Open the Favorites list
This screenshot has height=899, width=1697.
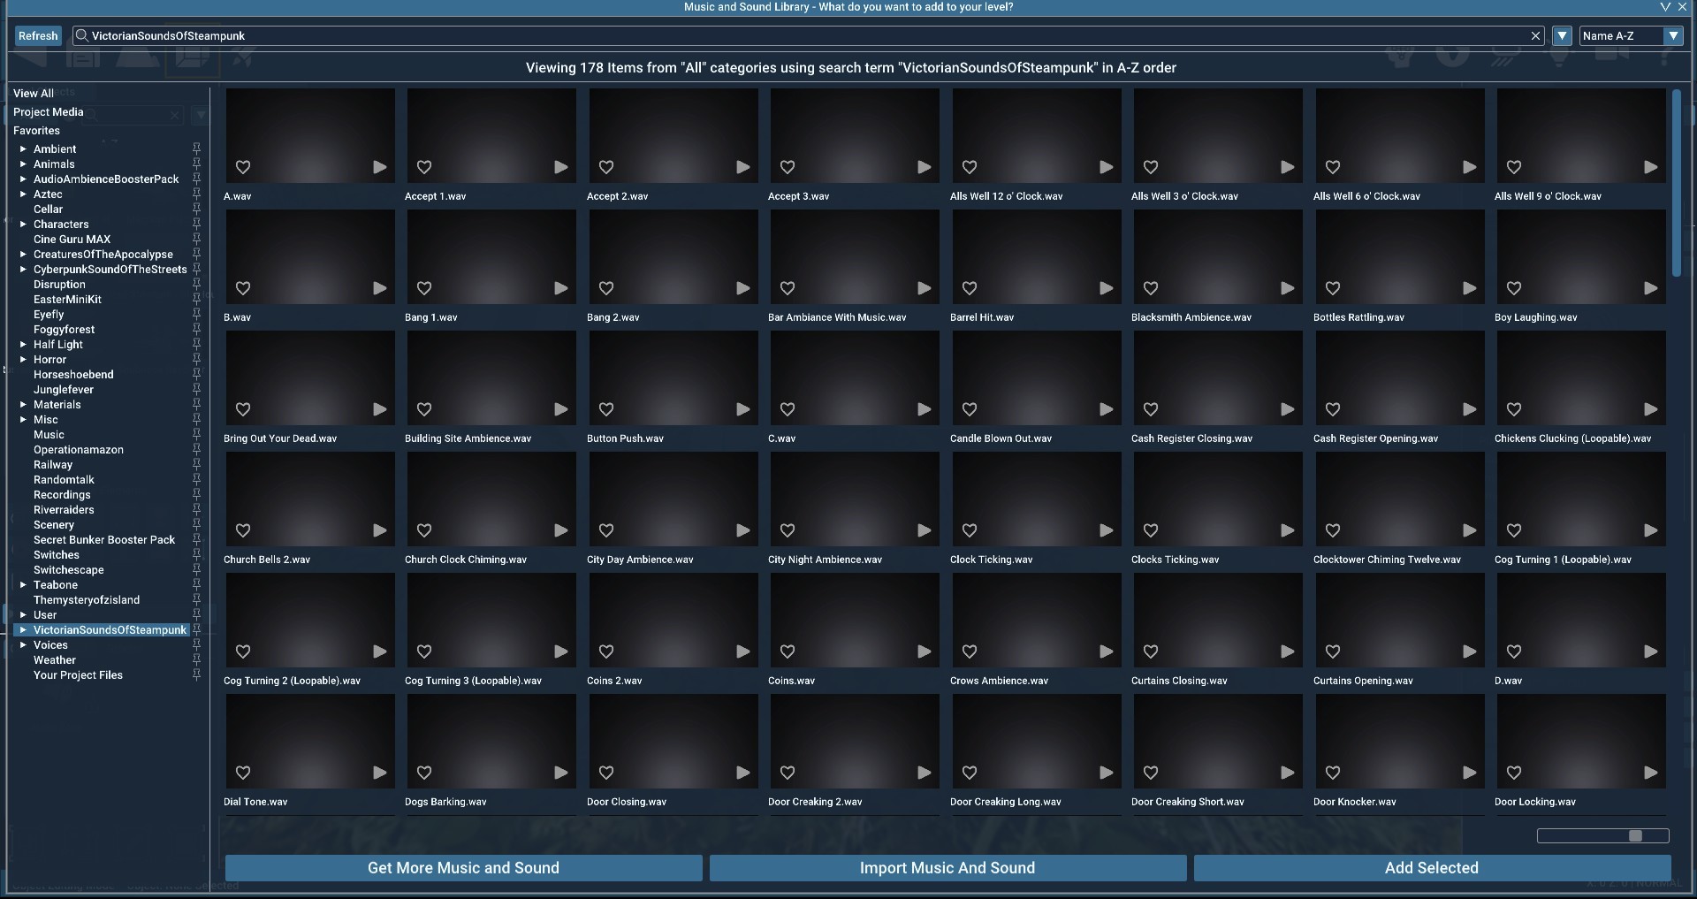[x=36, y=131]
